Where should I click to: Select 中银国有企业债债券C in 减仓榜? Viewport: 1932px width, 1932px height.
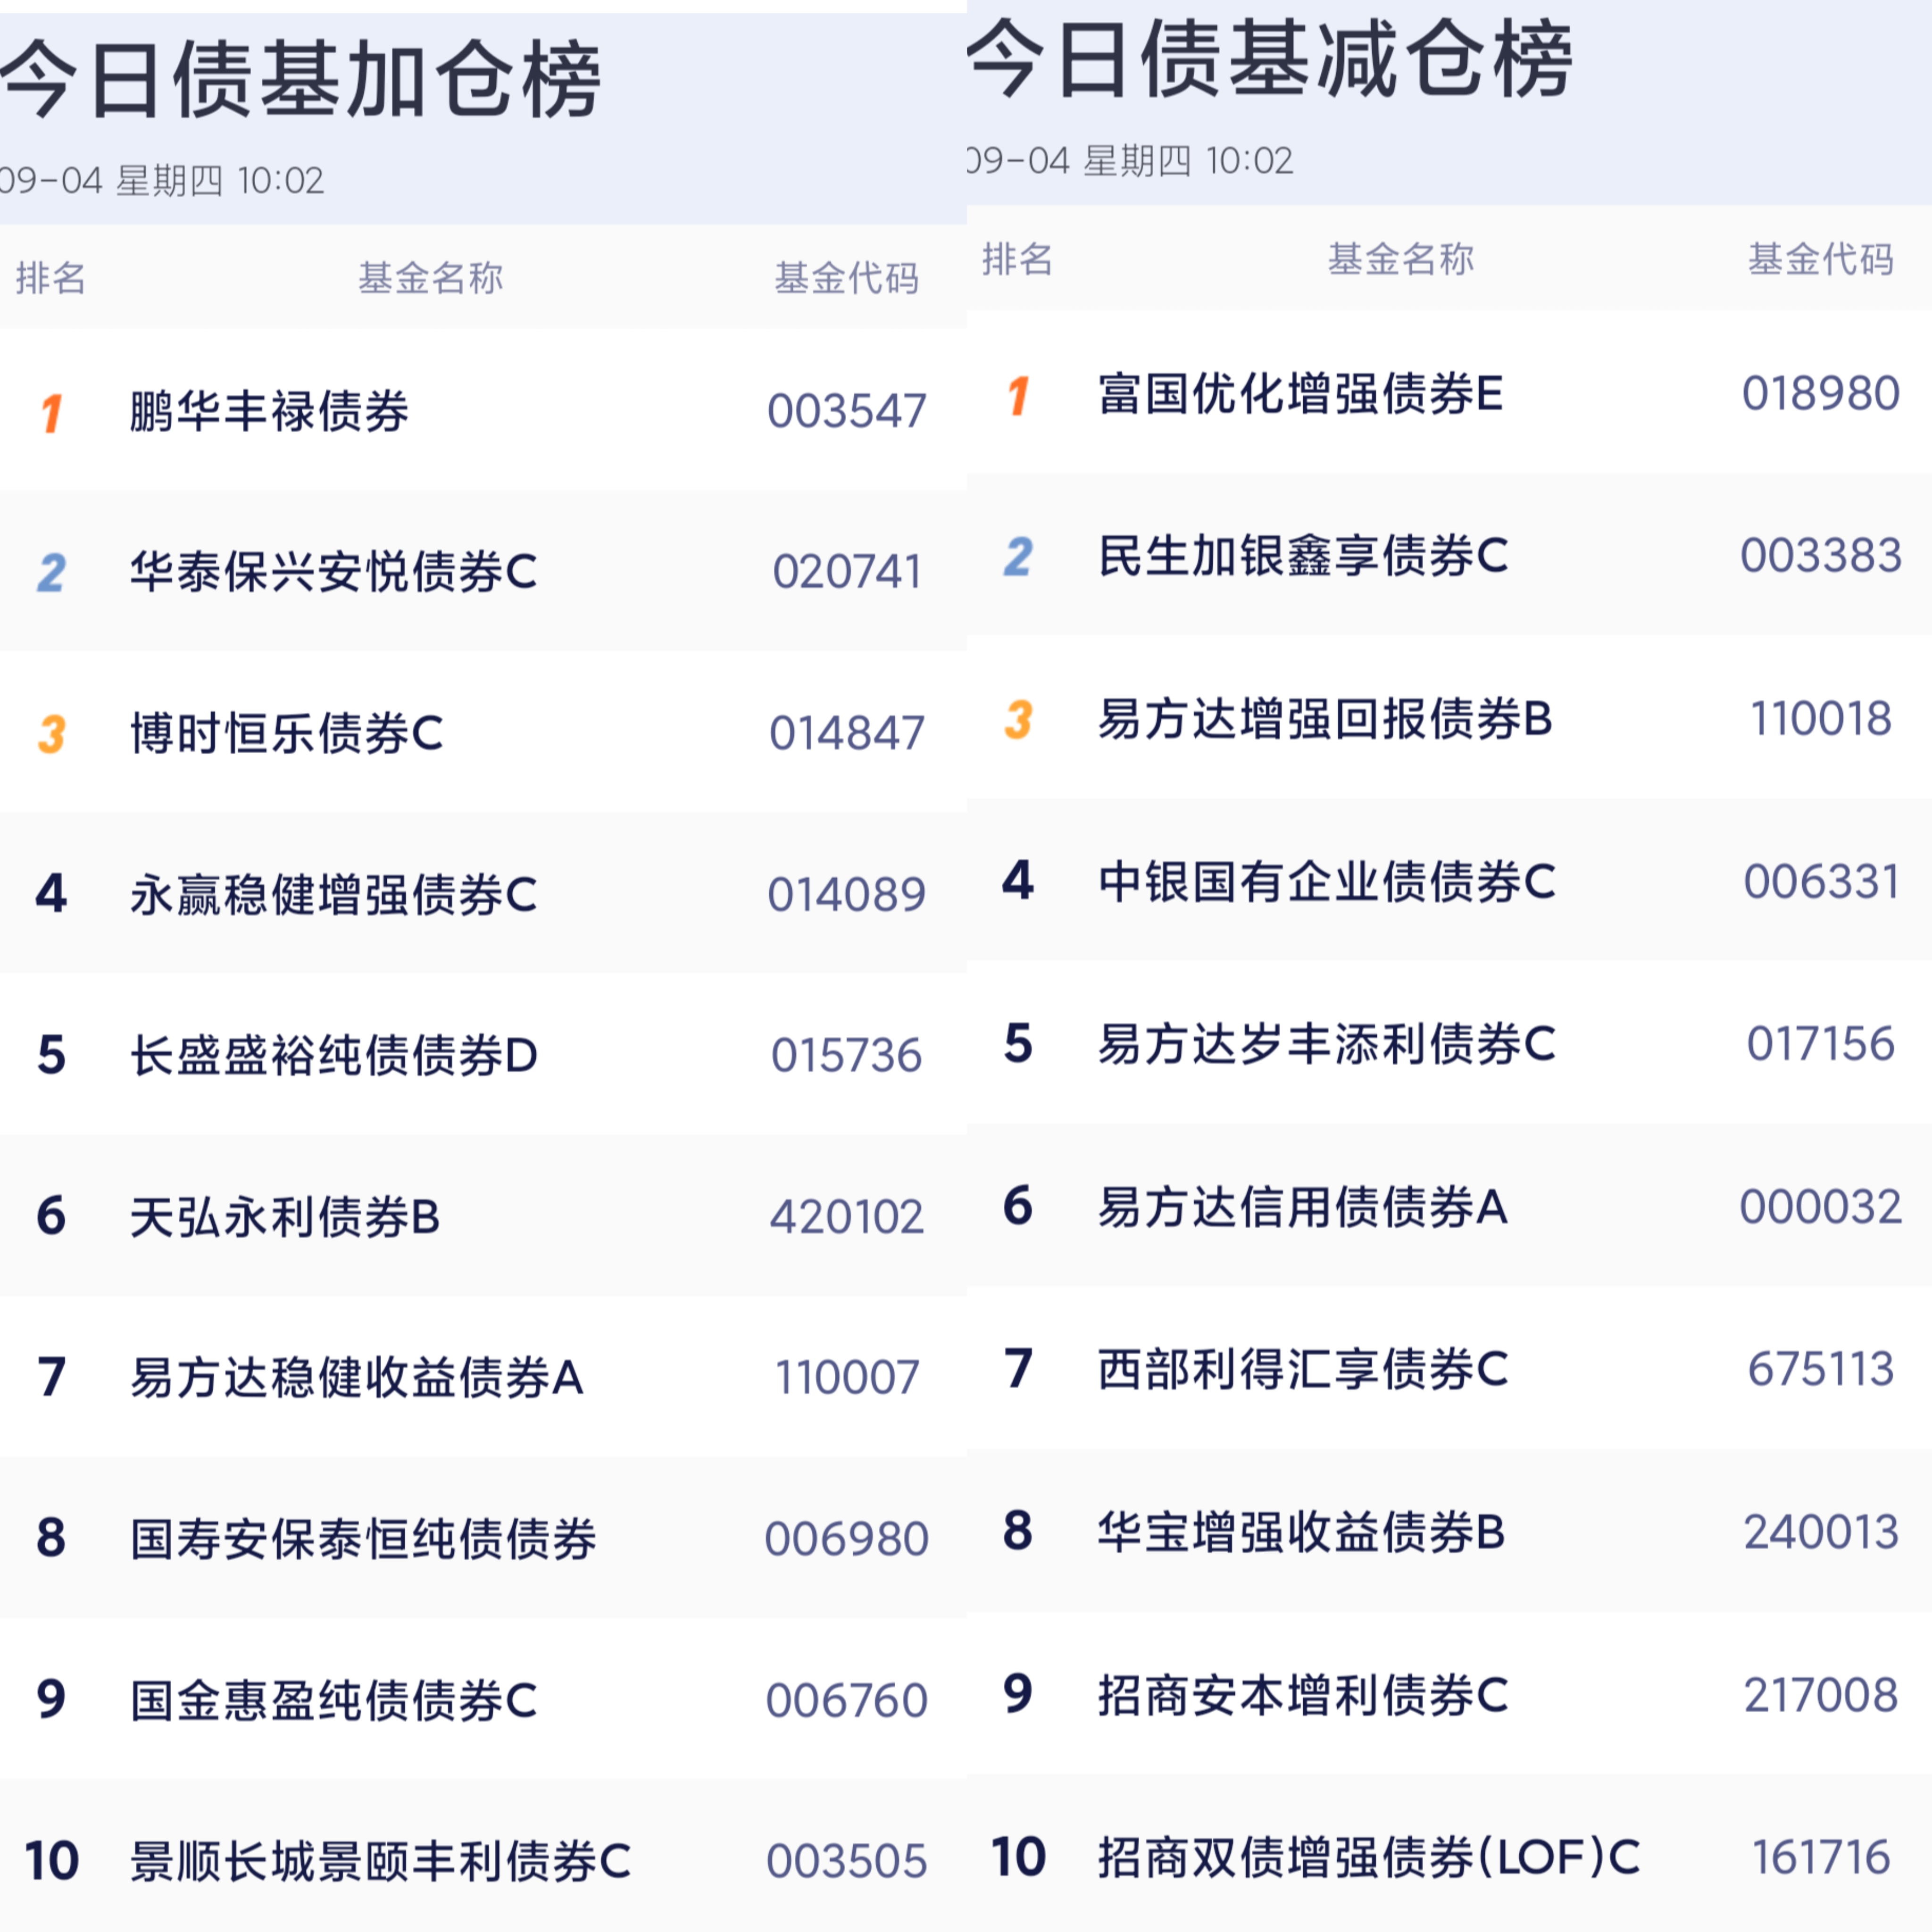click(x=1327, y=881)
